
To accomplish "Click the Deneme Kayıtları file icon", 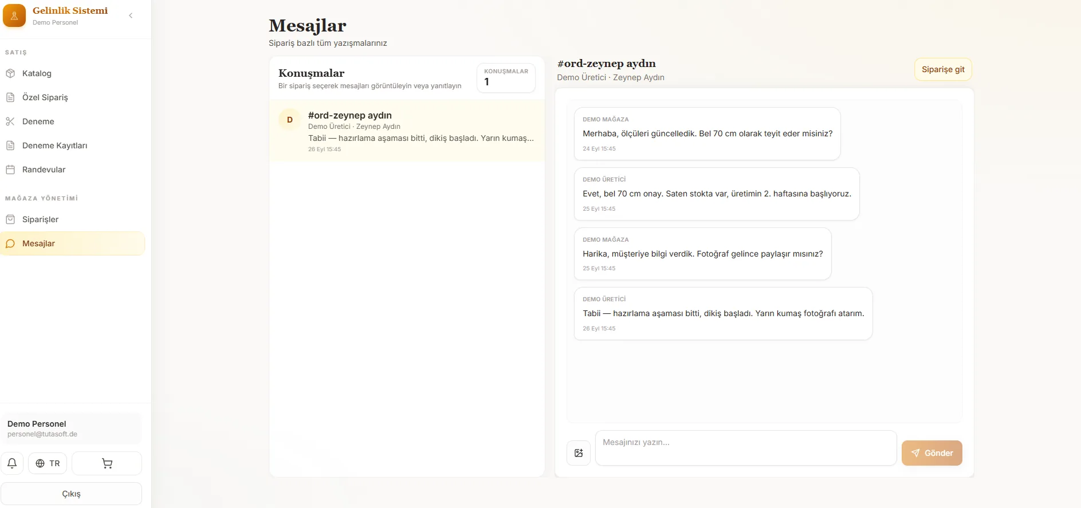I will 10,145.
